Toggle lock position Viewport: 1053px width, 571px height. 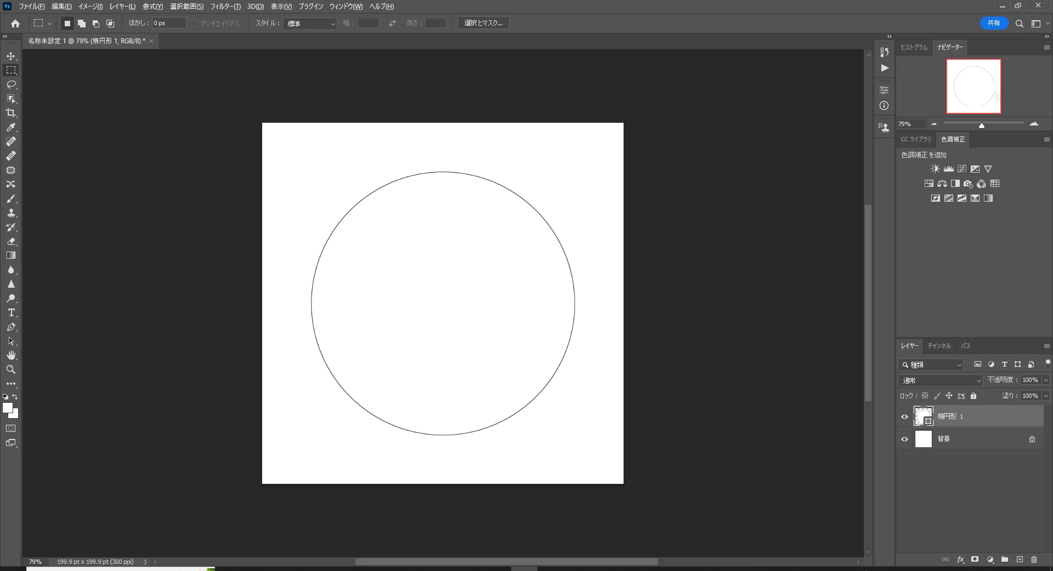click(x=949, y=396)
